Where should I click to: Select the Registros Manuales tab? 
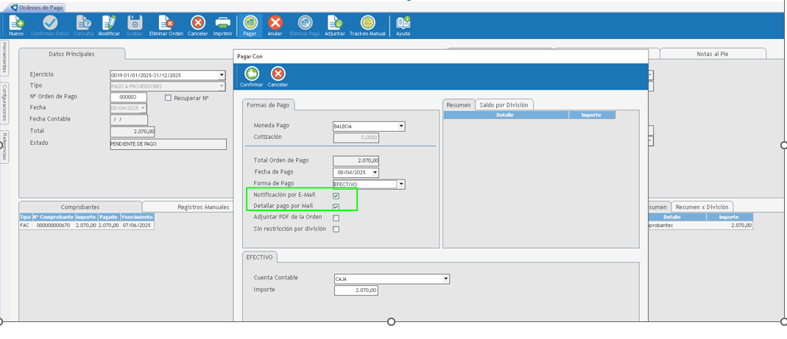click(203, 207)
